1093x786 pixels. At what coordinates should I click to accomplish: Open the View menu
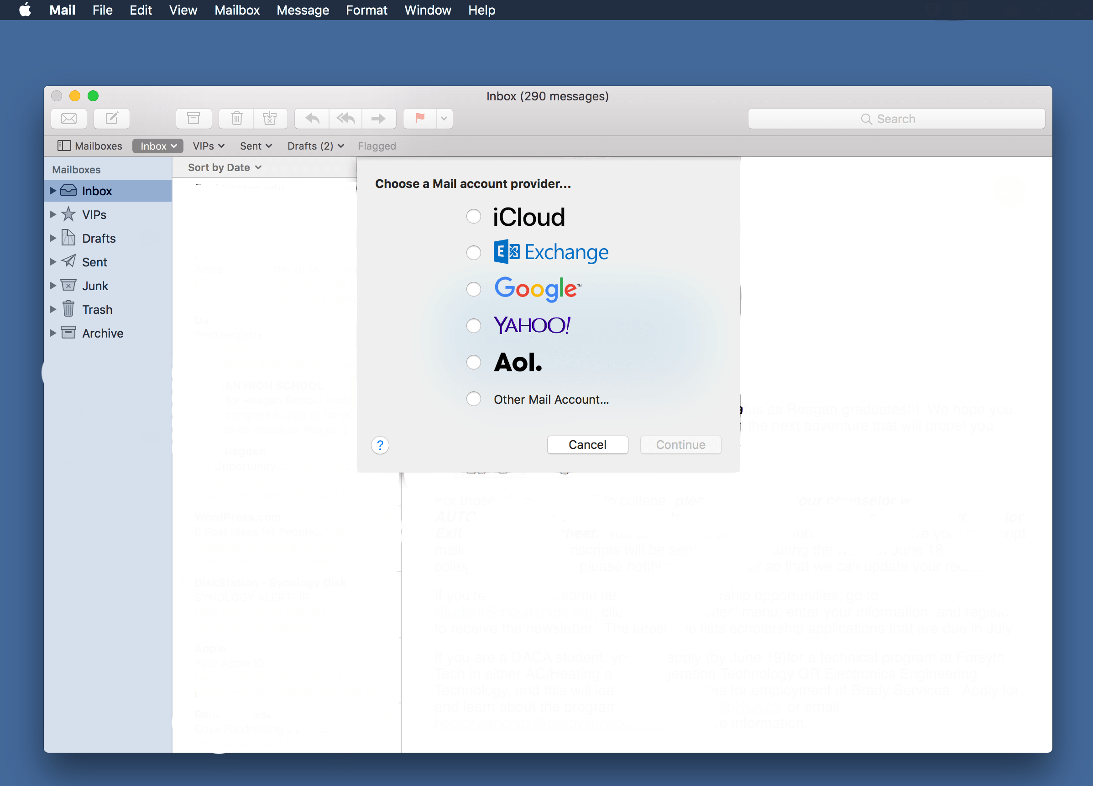pyautogui.click(x=183, y=10)
